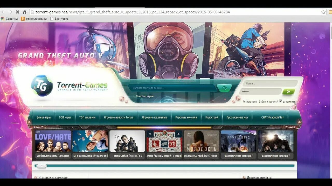
Task: Click the Готэм / Gotham caption text
Action: (127, 156)
